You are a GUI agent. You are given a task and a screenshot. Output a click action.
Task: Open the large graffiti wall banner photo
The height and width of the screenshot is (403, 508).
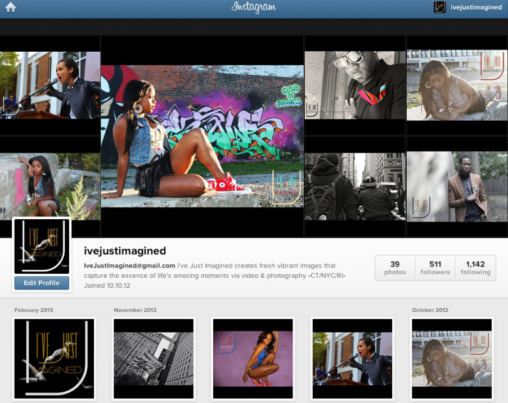coord(202,136)
